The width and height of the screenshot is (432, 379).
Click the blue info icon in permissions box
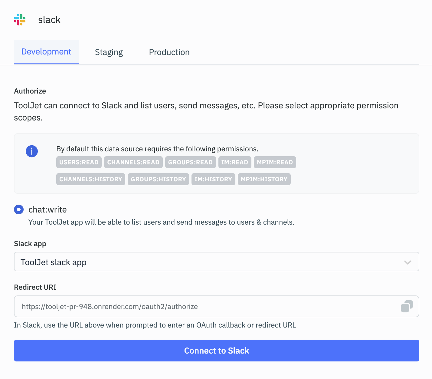31,151
